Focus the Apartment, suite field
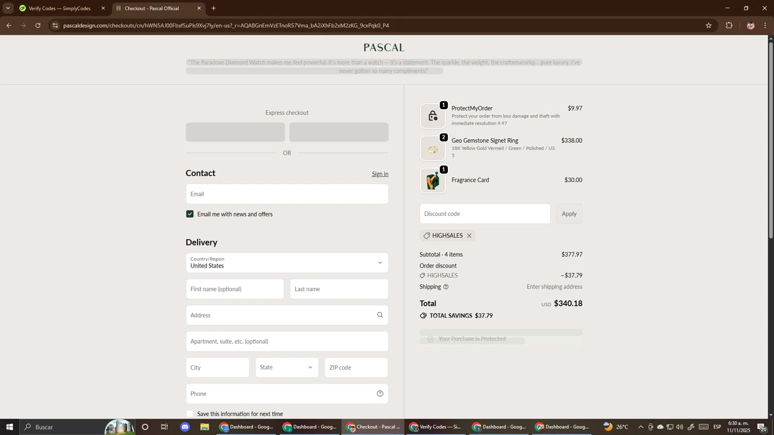Image resolution: width=774 pixels, height=435 pixels. 287,342
